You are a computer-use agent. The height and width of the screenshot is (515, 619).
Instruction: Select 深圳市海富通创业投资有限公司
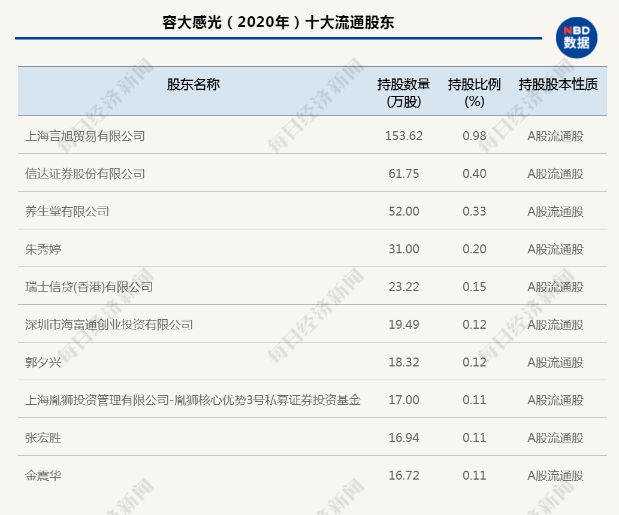pyautogui.click(x=109, y=325)
